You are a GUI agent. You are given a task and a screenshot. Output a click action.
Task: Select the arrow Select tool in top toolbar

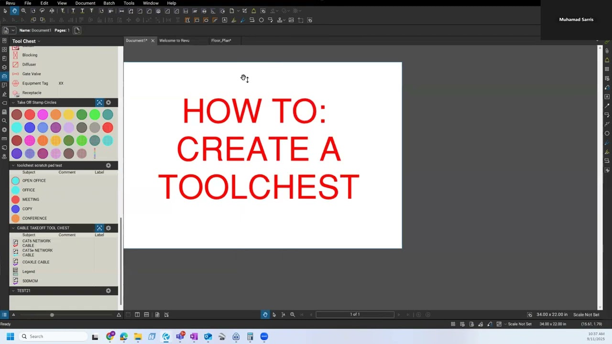(5, 11)
